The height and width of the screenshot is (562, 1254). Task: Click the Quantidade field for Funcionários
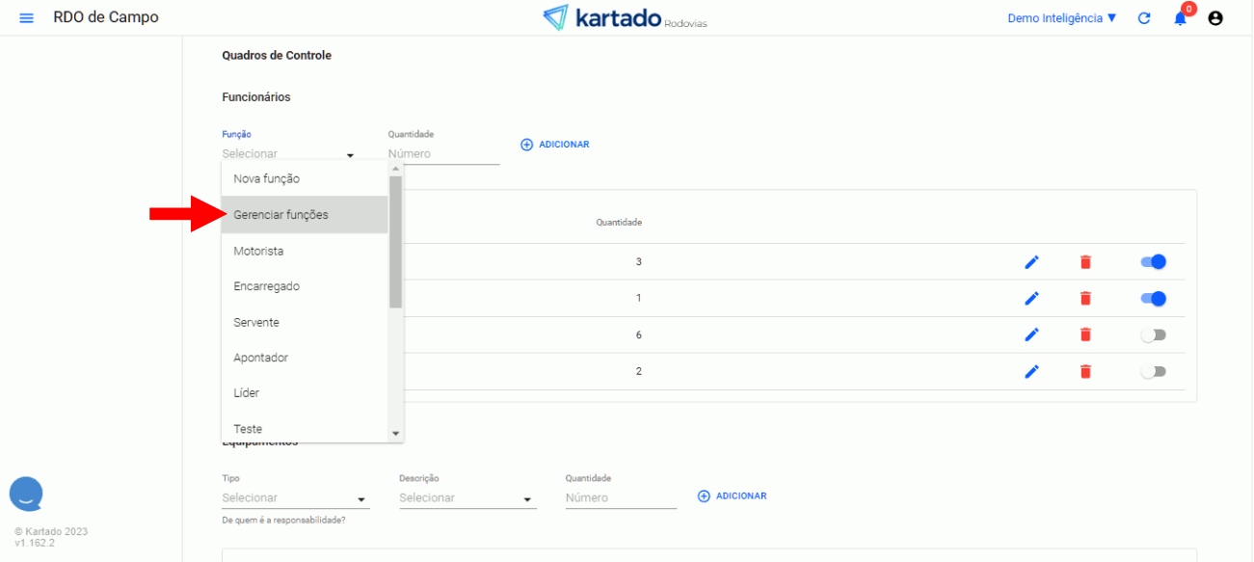tap(443, 154)
